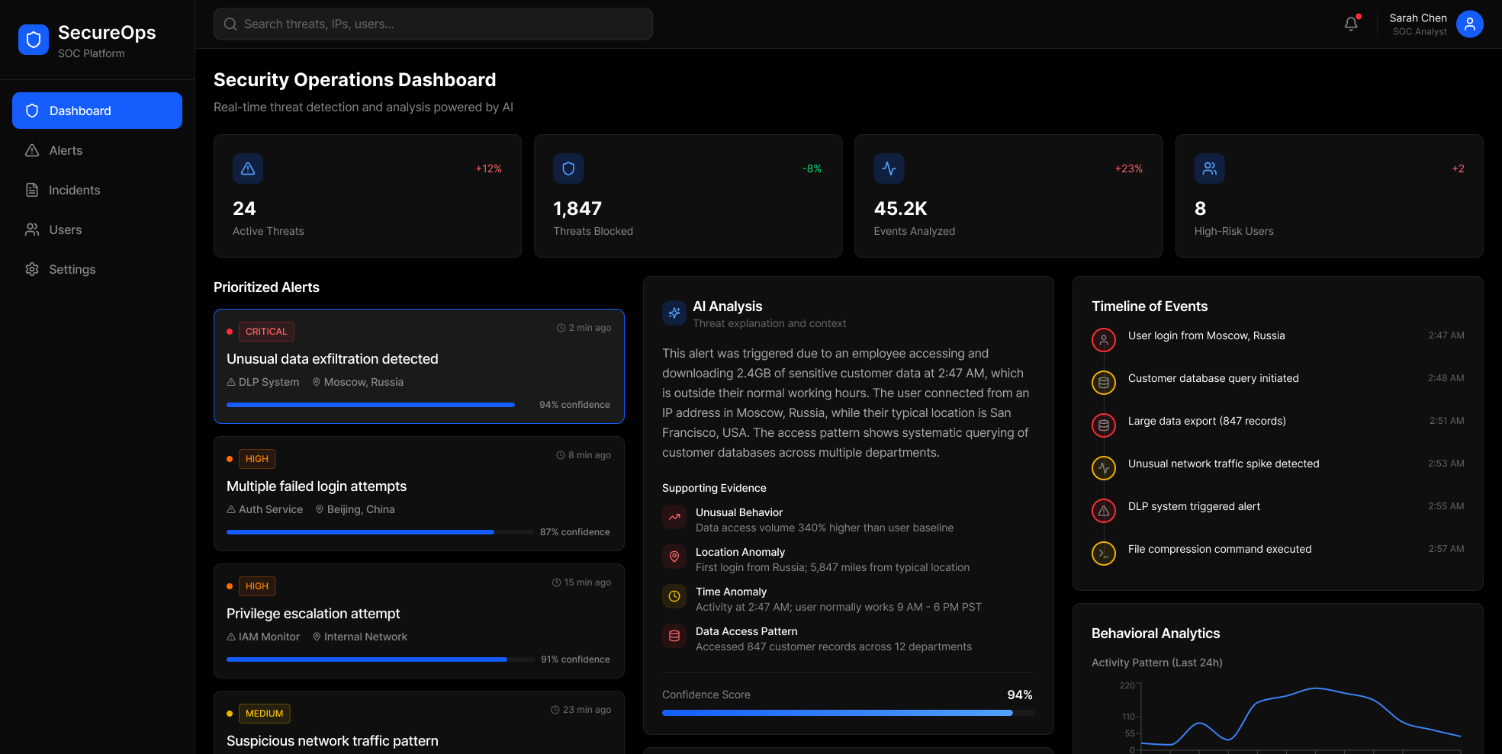Screen dimensions: 1502x754
Task: Click 'File compression command executed' event
Action: point(1220,549)
